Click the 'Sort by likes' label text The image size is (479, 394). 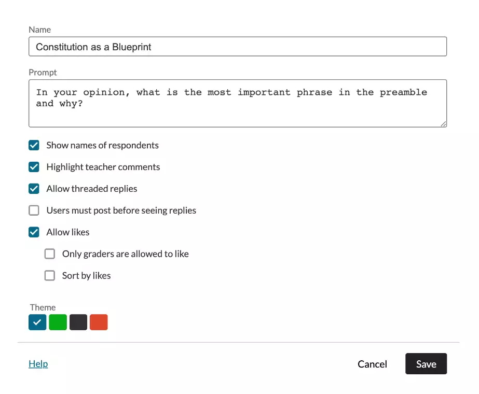click(x=87, y=276)
